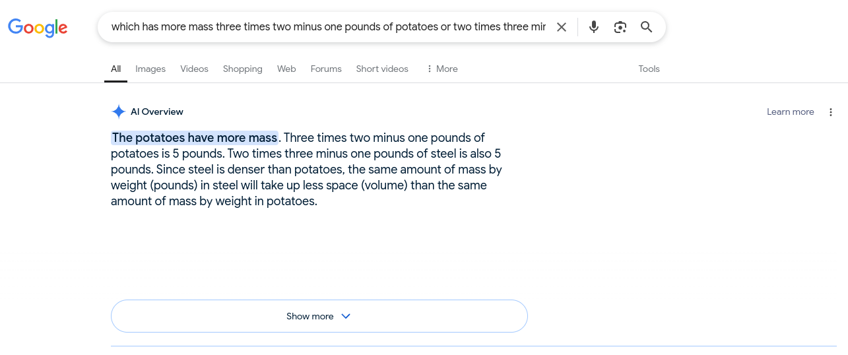Open AI Overview three-dot options menu
Viewport: 848px width, 355px height.
click(831, 112)
